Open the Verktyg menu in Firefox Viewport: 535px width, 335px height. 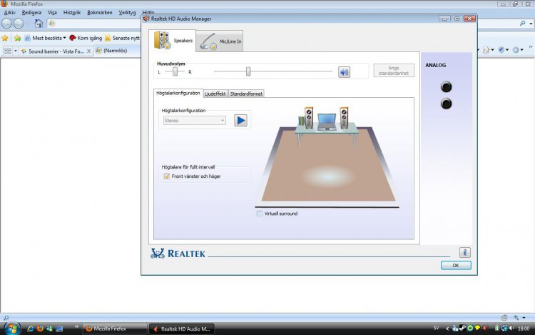point(127,13)
